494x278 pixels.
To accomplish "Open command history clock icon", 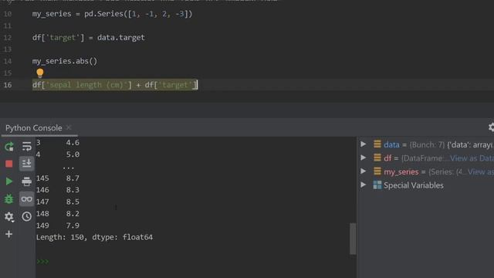I will pos(27,216).
